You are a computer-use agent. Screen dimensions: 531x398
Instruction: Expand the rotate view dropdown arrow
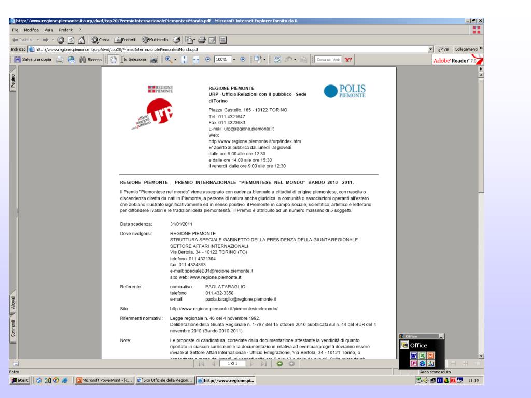(264, 60)
